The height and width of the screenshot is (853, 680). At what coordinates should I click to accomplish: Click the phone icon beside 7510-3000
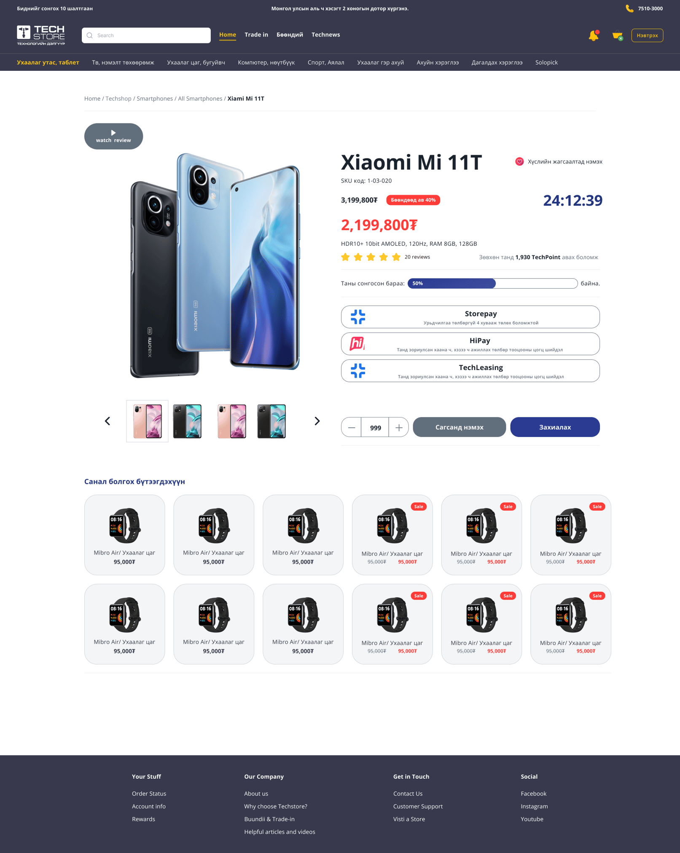pos(629,8)
